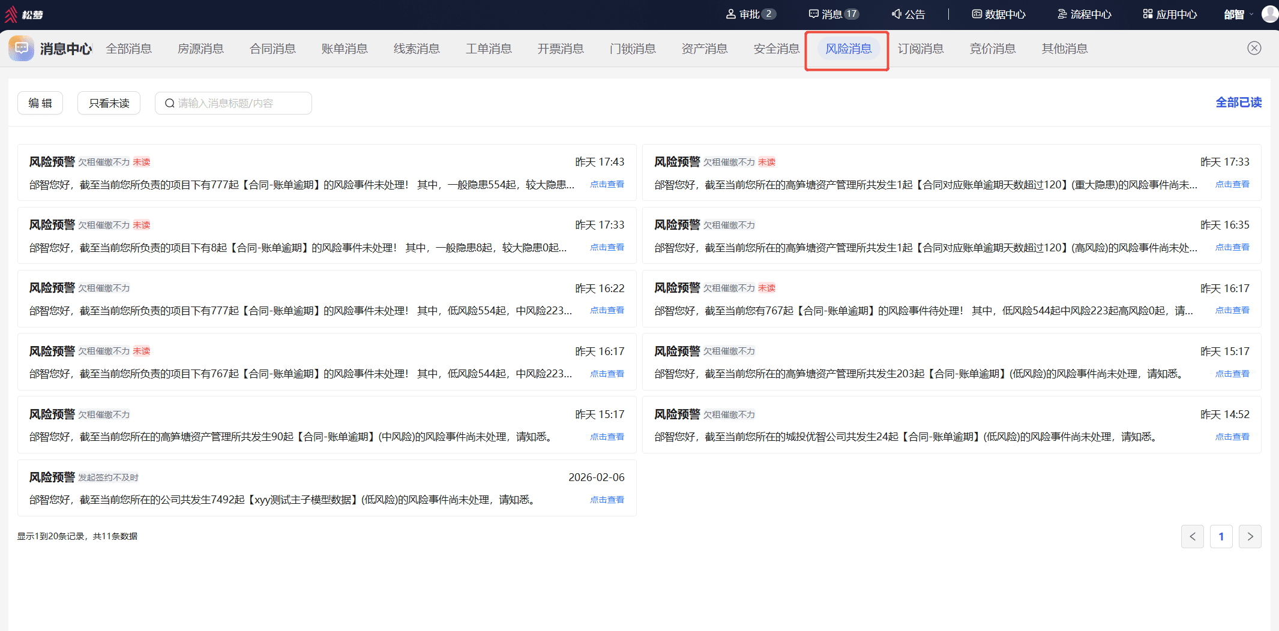Open the 审批 approvals icon
The width and height of the screenshot is (1279, 631).
click(x=730, y=14)
